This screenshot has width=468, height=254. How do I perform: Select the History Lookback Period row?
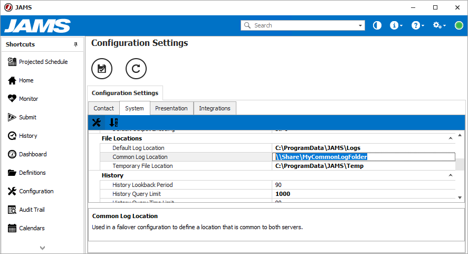tap(278, 185)
